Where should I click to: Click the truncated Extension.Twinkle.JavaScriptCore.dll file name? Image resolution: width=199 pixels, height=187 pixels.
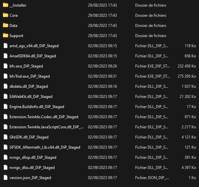(47, 127)
